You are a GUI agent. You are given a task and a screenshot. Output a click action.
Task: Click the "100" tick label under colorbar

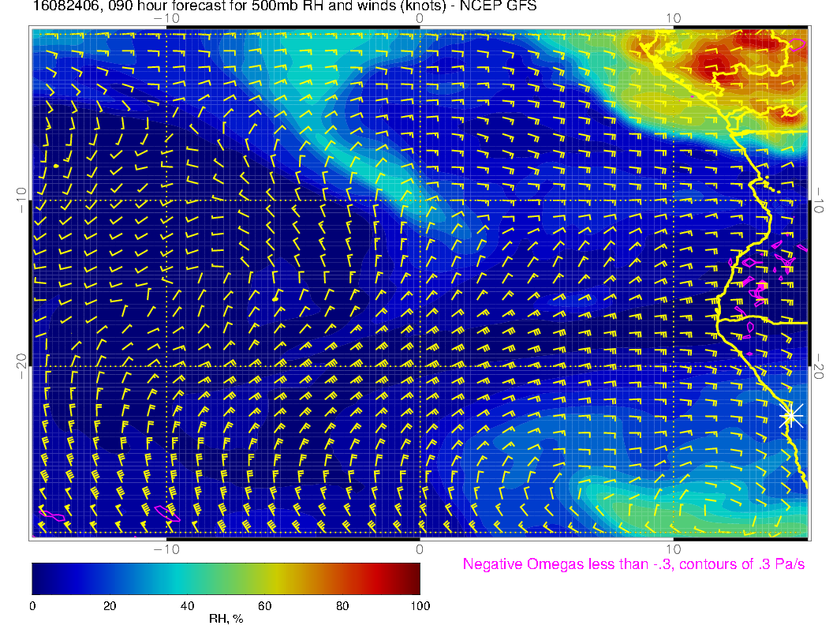[x=420, y=606]
